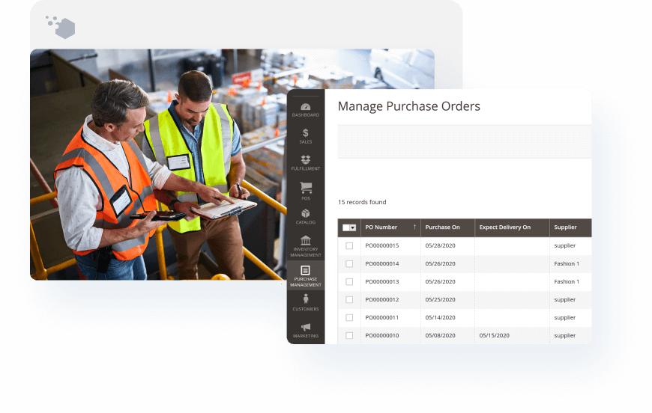Screen dimensions: 652x413
Task: Tick the checkbox next to PO00000012
Action: tap(349, 299)
